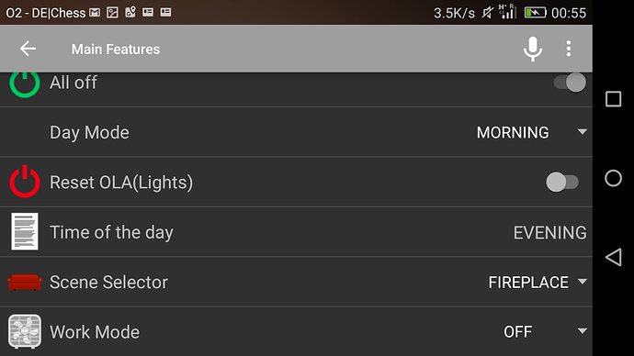Tap the Android home circle button
Screen dimensions: 634x356
pos(614,178)
